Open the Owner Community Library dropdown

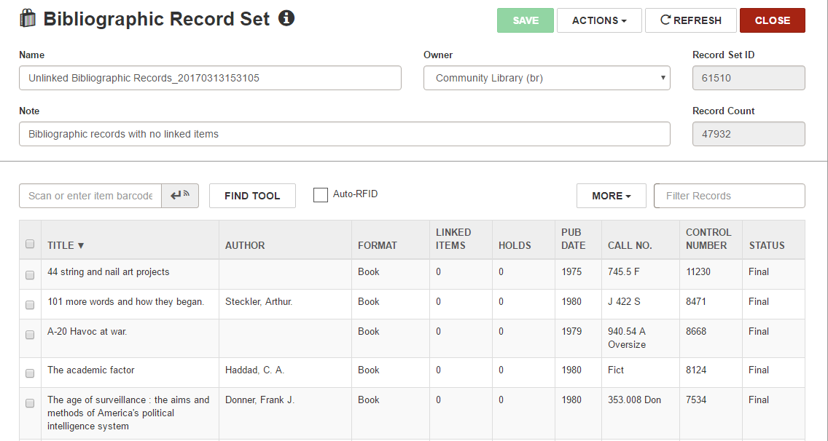(x=547, y=78)
